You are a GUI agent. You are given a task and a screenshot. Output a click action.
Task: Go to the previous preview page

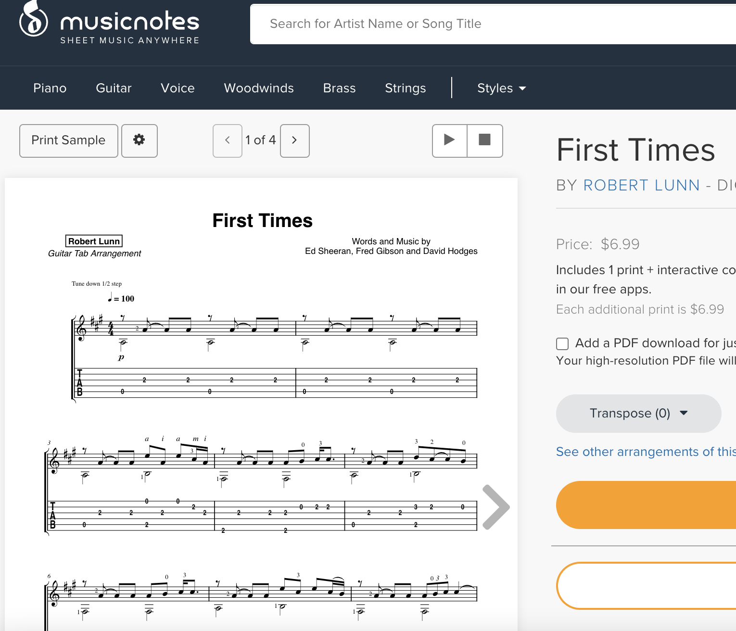(x=228, y=140)
